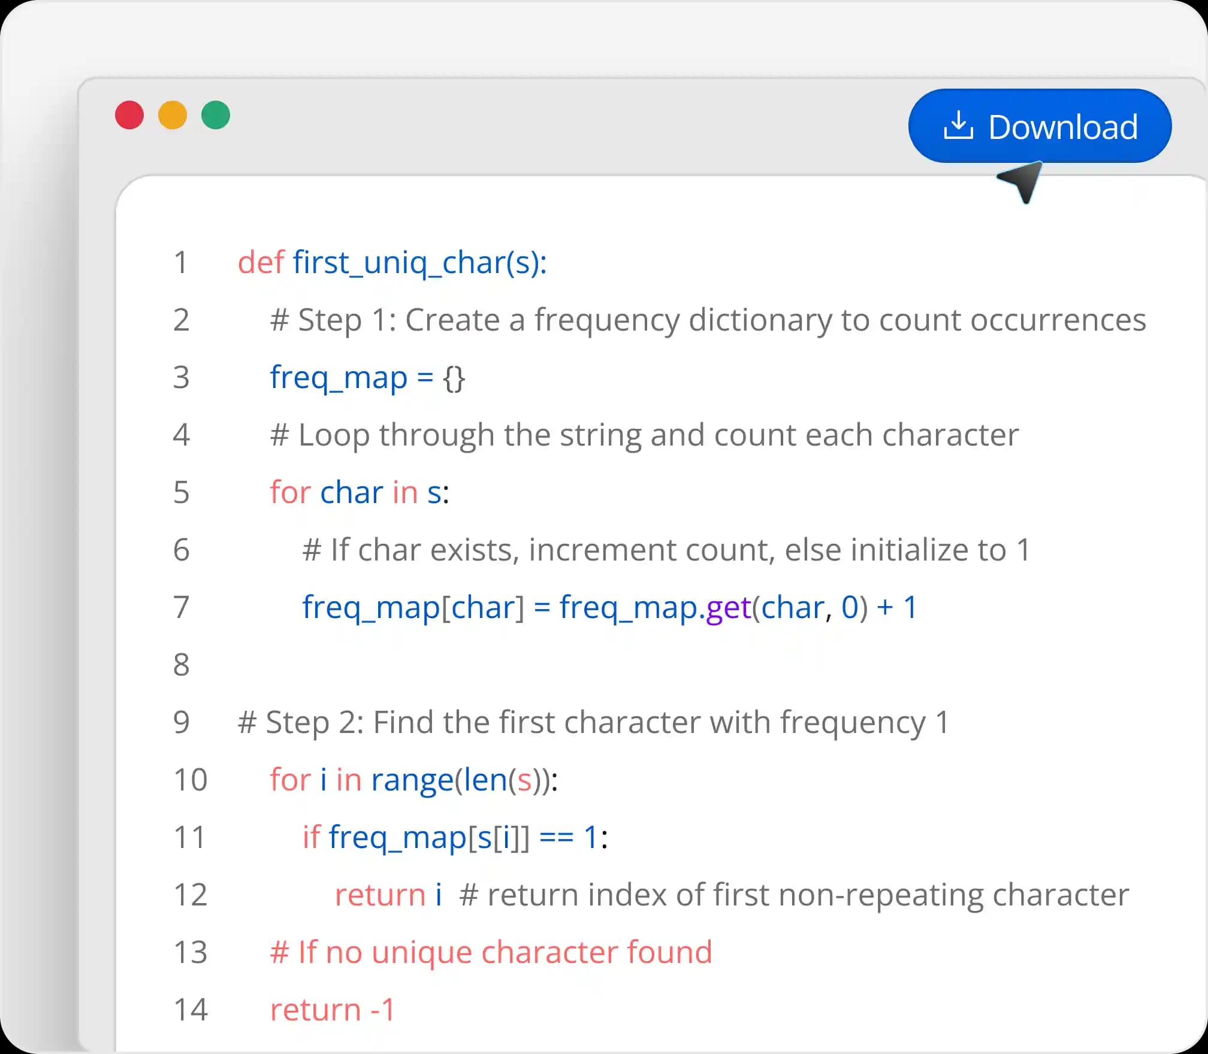The height and width of the screenshot is (1054, 1208).
Task: Click the 'for char in s:' line
Action: [x=360, y=492]
